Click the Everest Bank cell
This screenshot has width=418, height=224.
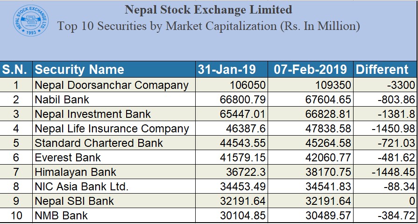[x=114, y=157]
